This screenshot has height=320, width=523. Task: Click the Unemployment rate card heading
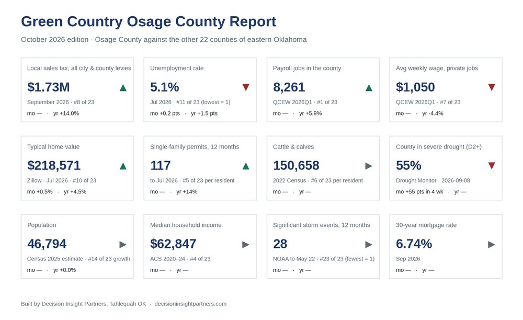point(177,68)
